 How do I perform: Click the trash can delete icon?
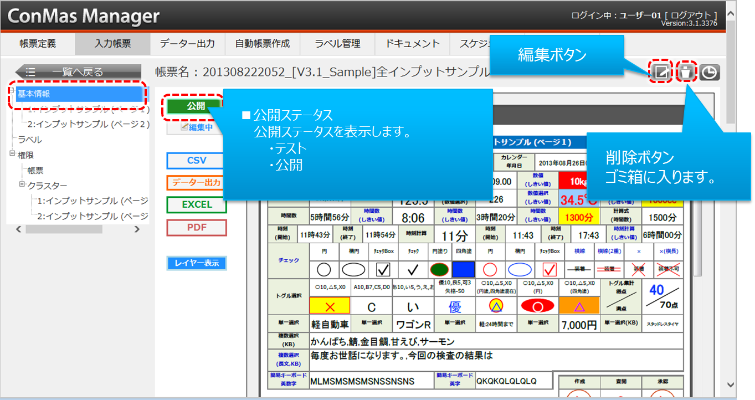(x=686, y=73)
